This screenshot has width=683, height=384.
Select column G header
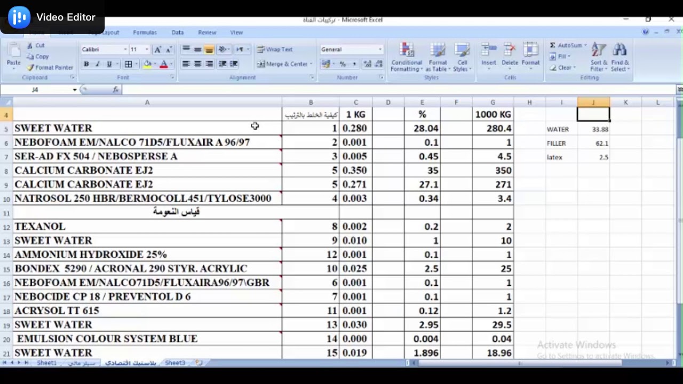pos(493,102)
